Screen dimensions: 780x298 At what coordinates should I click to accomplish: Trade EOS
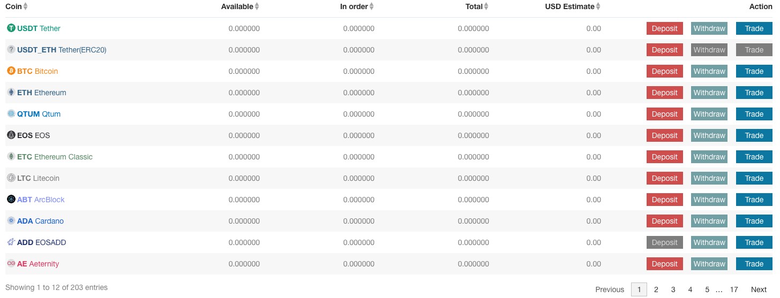tap(754, 135)
